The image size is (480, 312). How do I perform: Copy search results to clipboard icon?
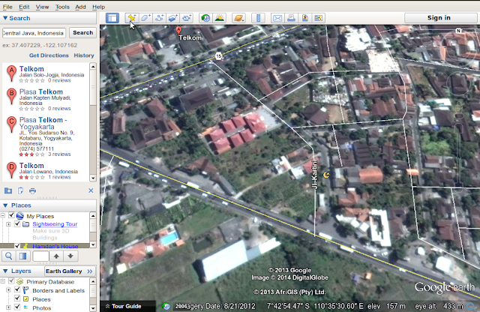20,190
